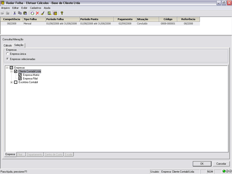The width and height of the screenshot is (232, 174).
Task: Click the scissors Cut icon in toolbar
Action: [x=15, y=13]
